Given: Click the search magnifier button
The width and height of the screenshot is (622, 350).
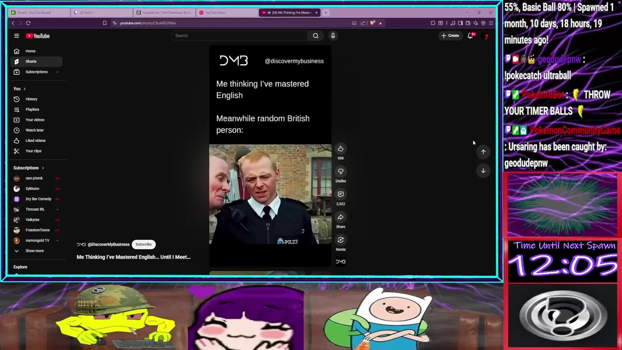Looking at the screenshot, I should click(315, 35).
